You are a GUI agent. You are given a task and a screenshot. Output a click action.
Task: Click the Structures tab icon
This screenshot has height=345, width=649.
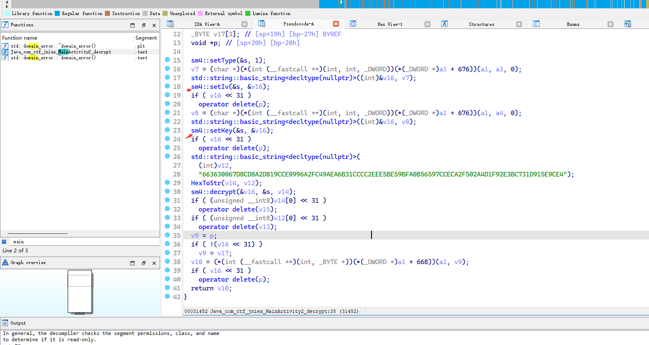[x=445, y=24]
